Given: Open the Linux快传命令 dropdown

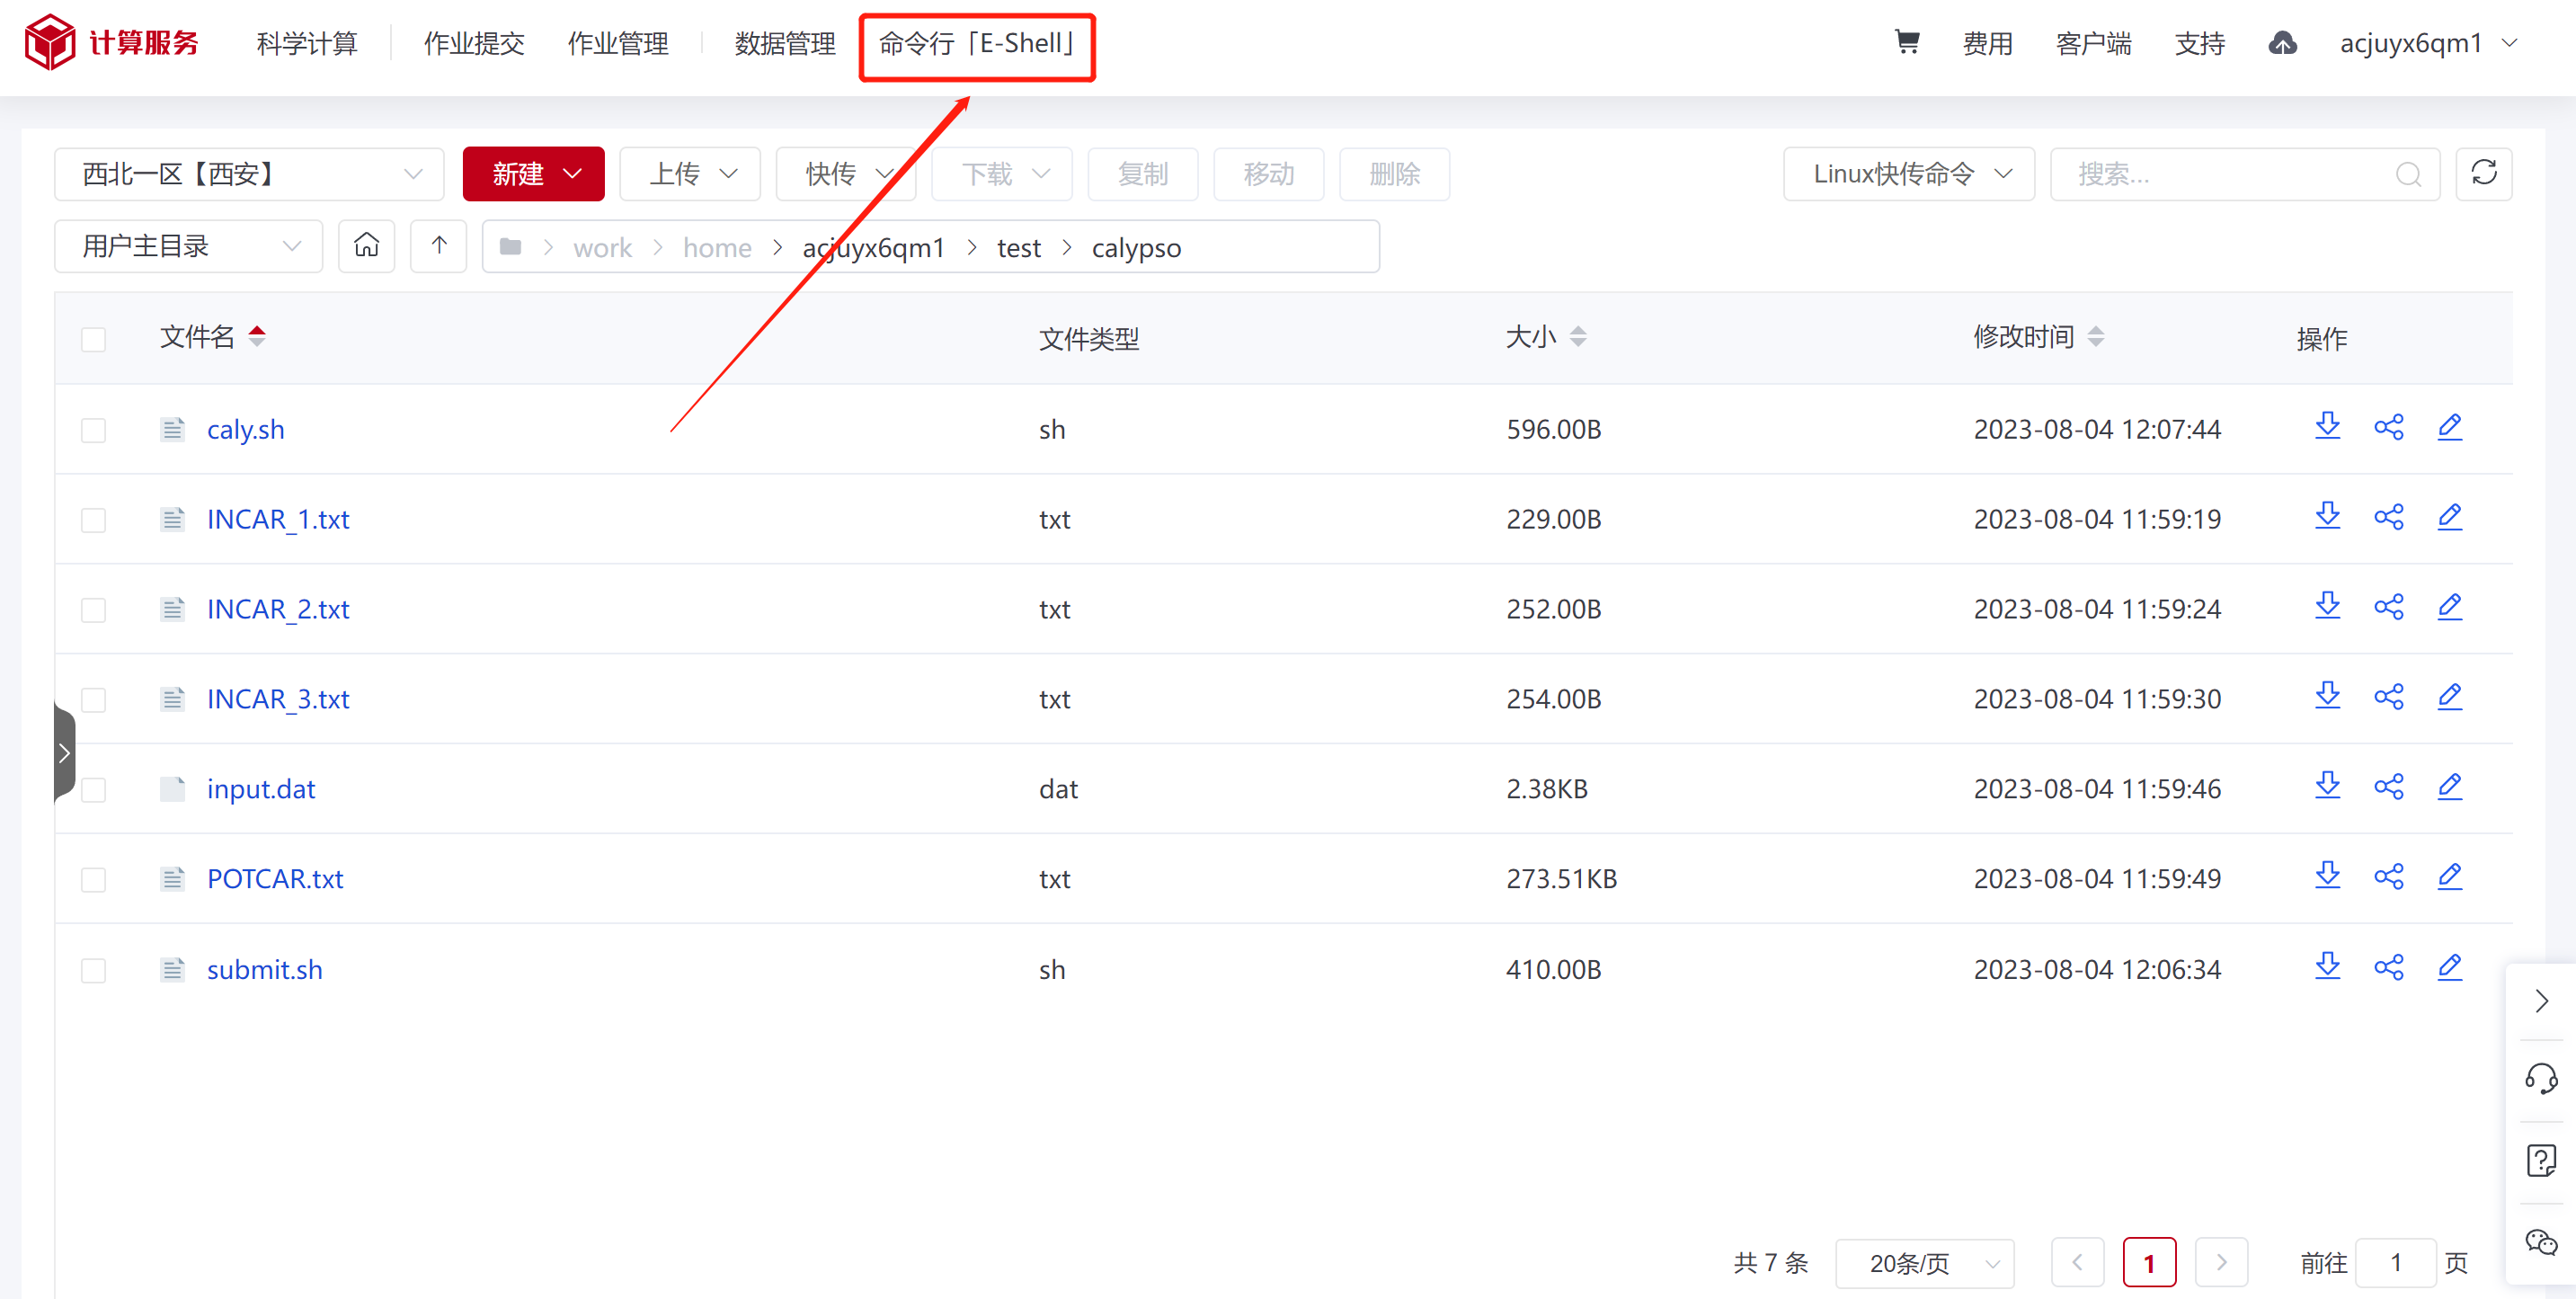Looking at the screenshot, I should [x=1908, y=174].
